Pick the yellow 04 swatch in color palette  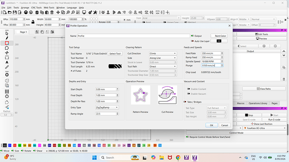[25, 145]
